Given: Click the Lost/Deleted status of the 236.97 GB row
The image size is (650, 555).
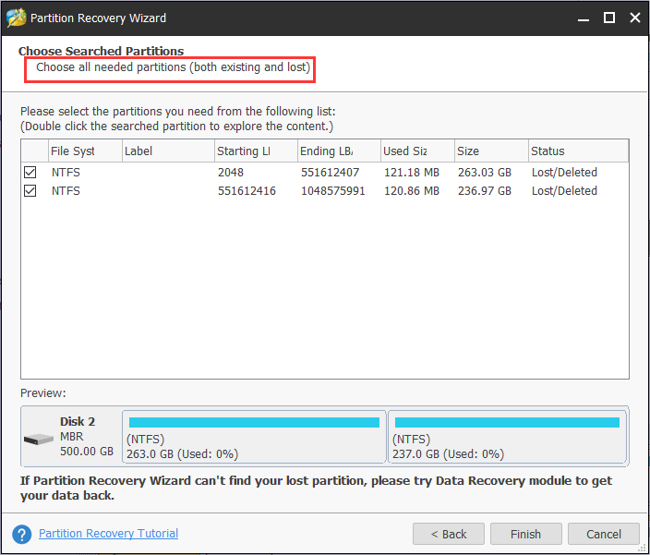Looking at the screenshot, I should pyautogui.click(x=564, y=191).
